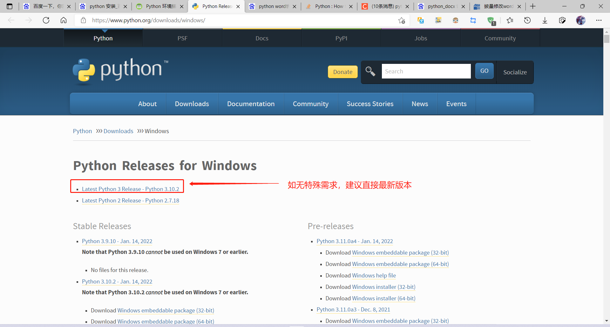
Task: Open Python 3.9.10 release link
Action: [117, 241]
